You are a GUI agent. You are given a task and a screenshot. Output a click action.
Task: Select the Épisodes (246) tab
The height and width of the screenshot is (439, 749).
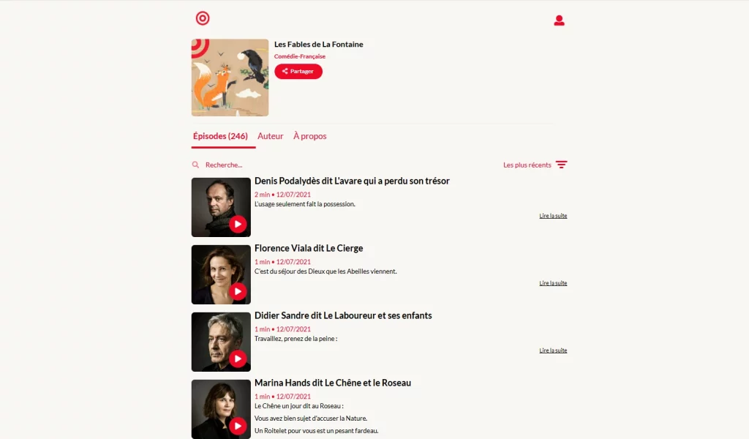220,136
